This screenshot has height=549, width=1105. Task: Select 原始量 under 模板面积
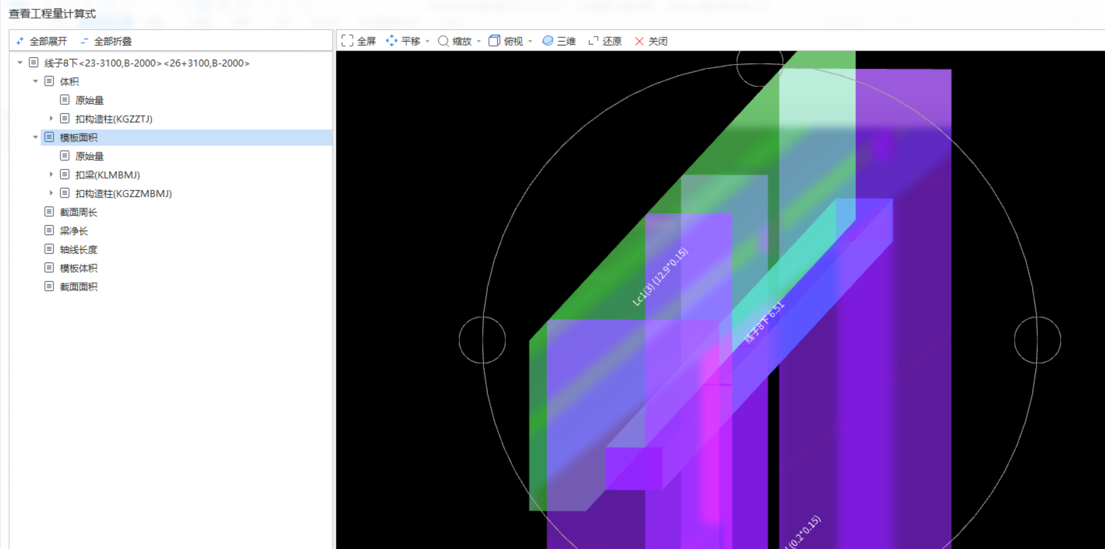90,156
